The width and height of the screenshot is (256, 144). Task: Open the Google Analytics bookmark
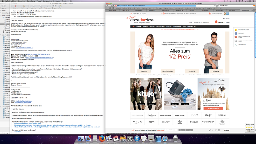click(207, 8)
